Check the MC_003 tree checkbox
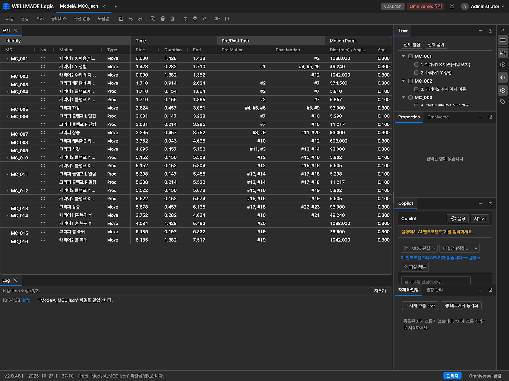This screenshot has width=509, height=381. click(x=411, y=97)
